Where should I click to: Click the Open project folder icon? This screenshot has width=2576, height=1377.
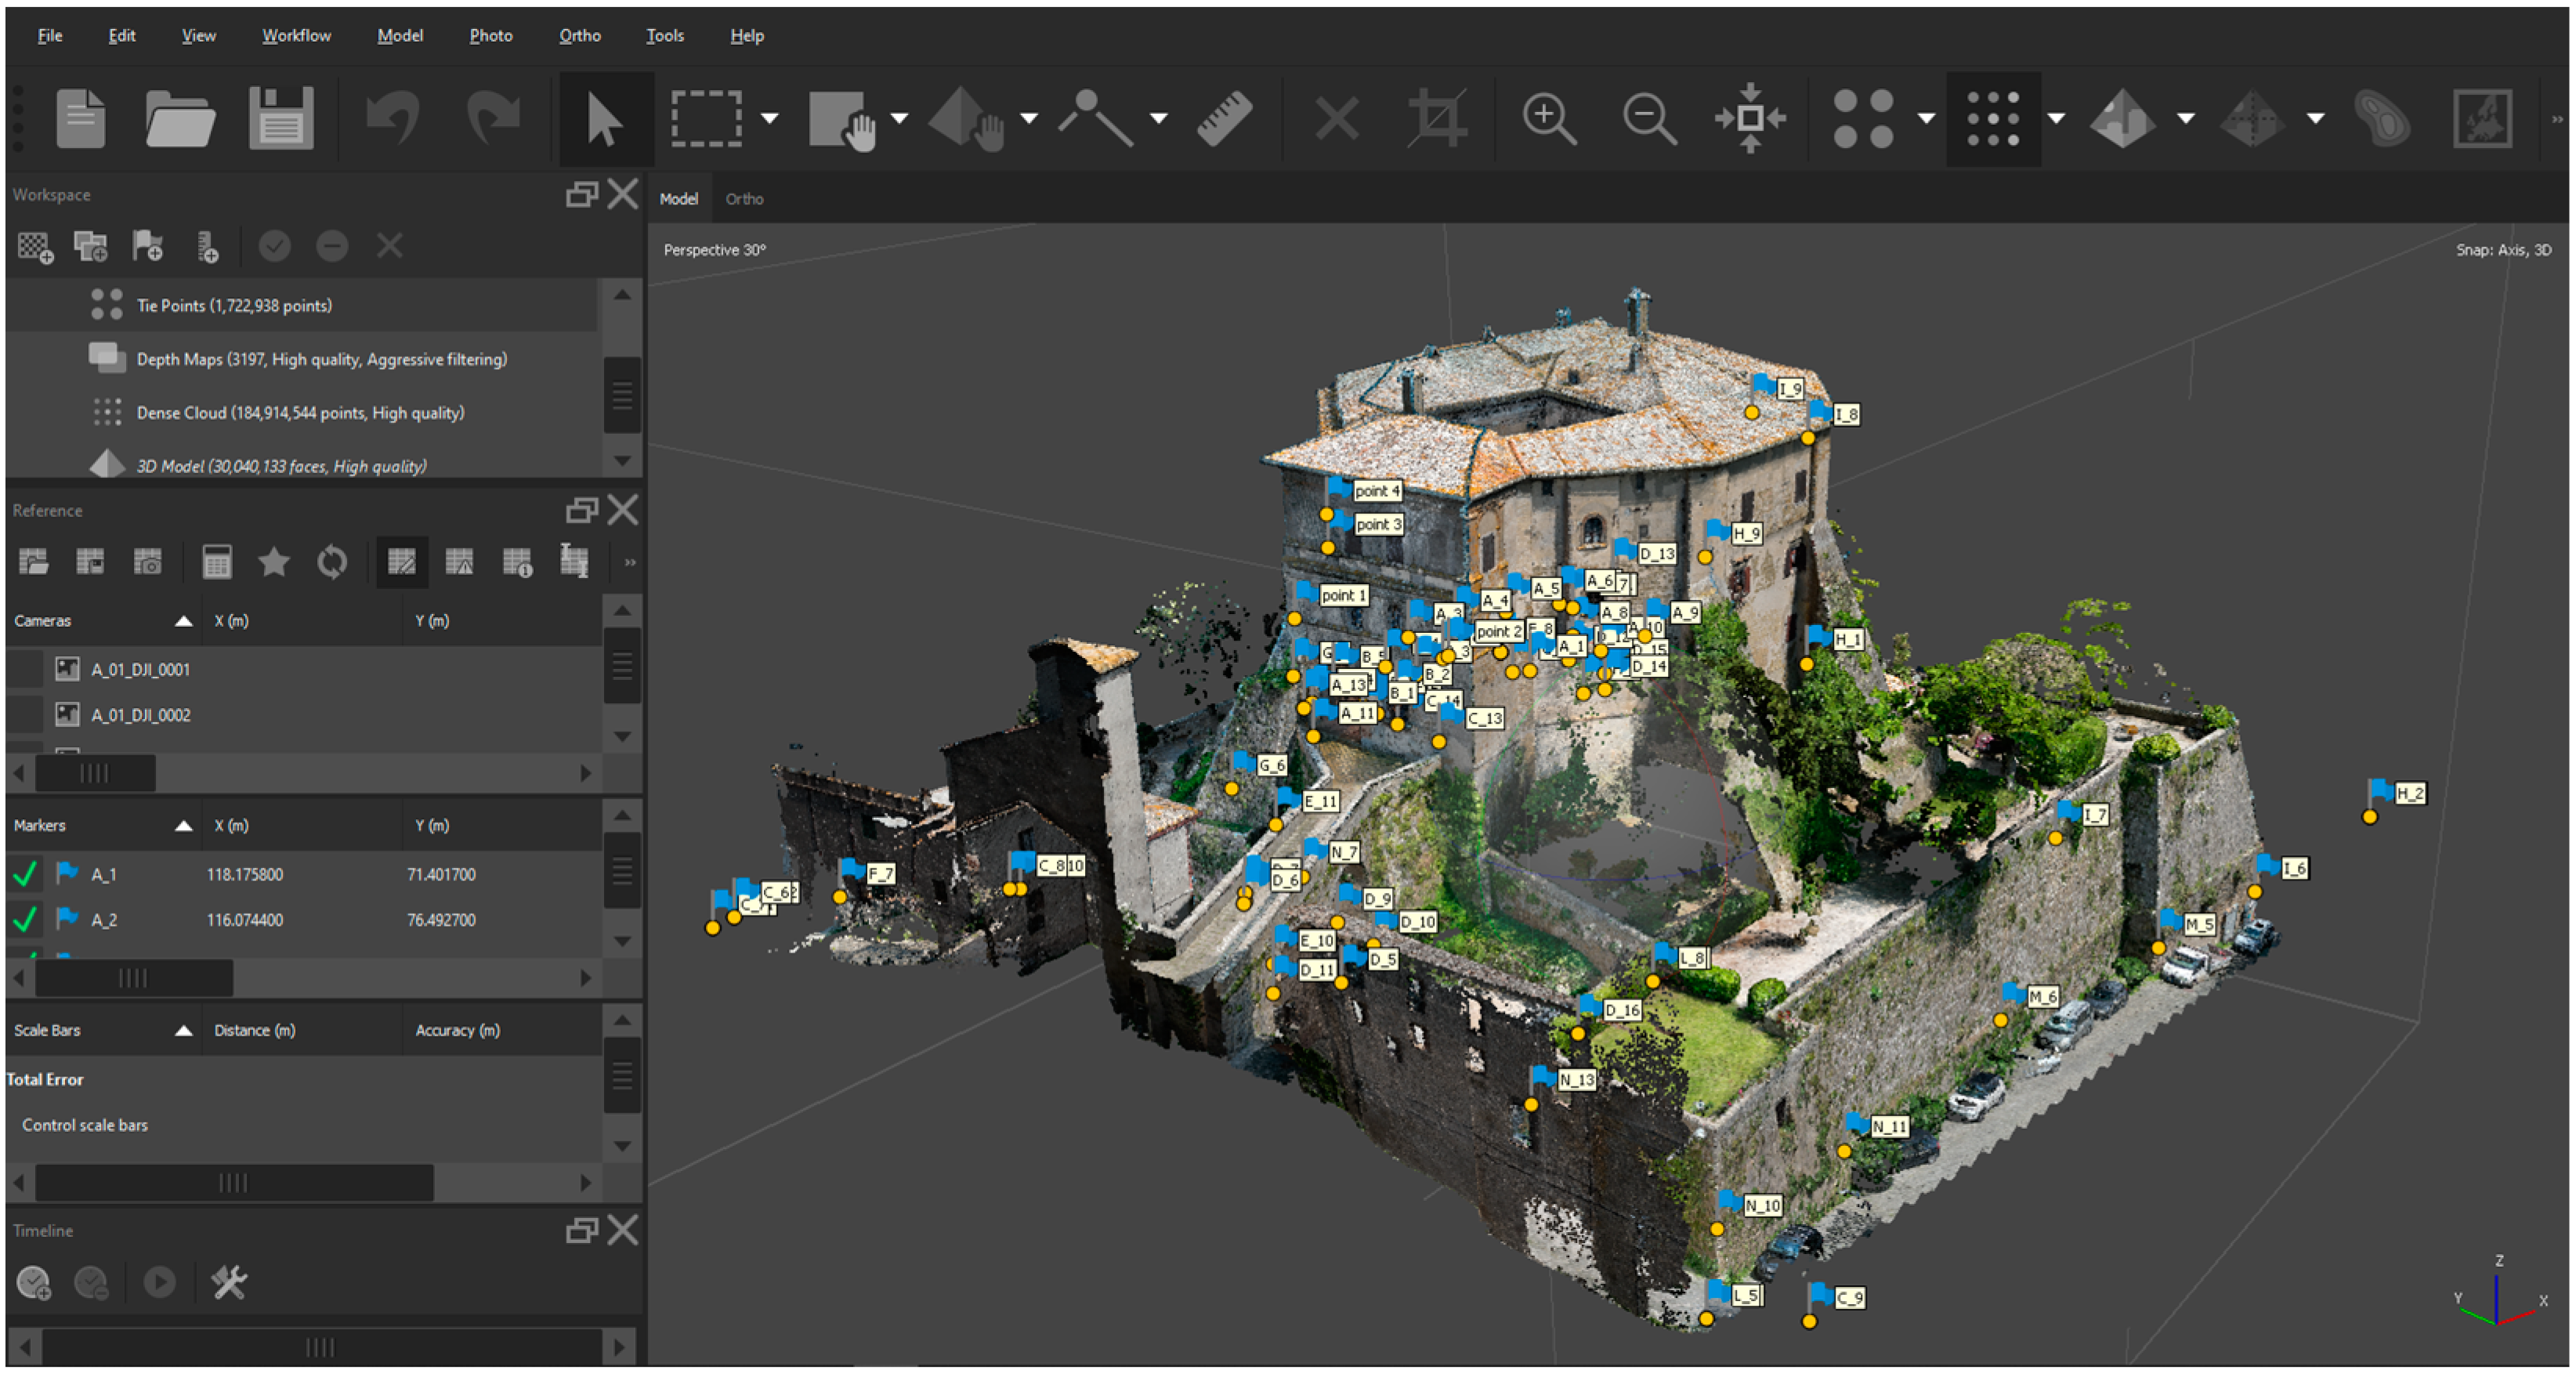(x=179, y=118)
